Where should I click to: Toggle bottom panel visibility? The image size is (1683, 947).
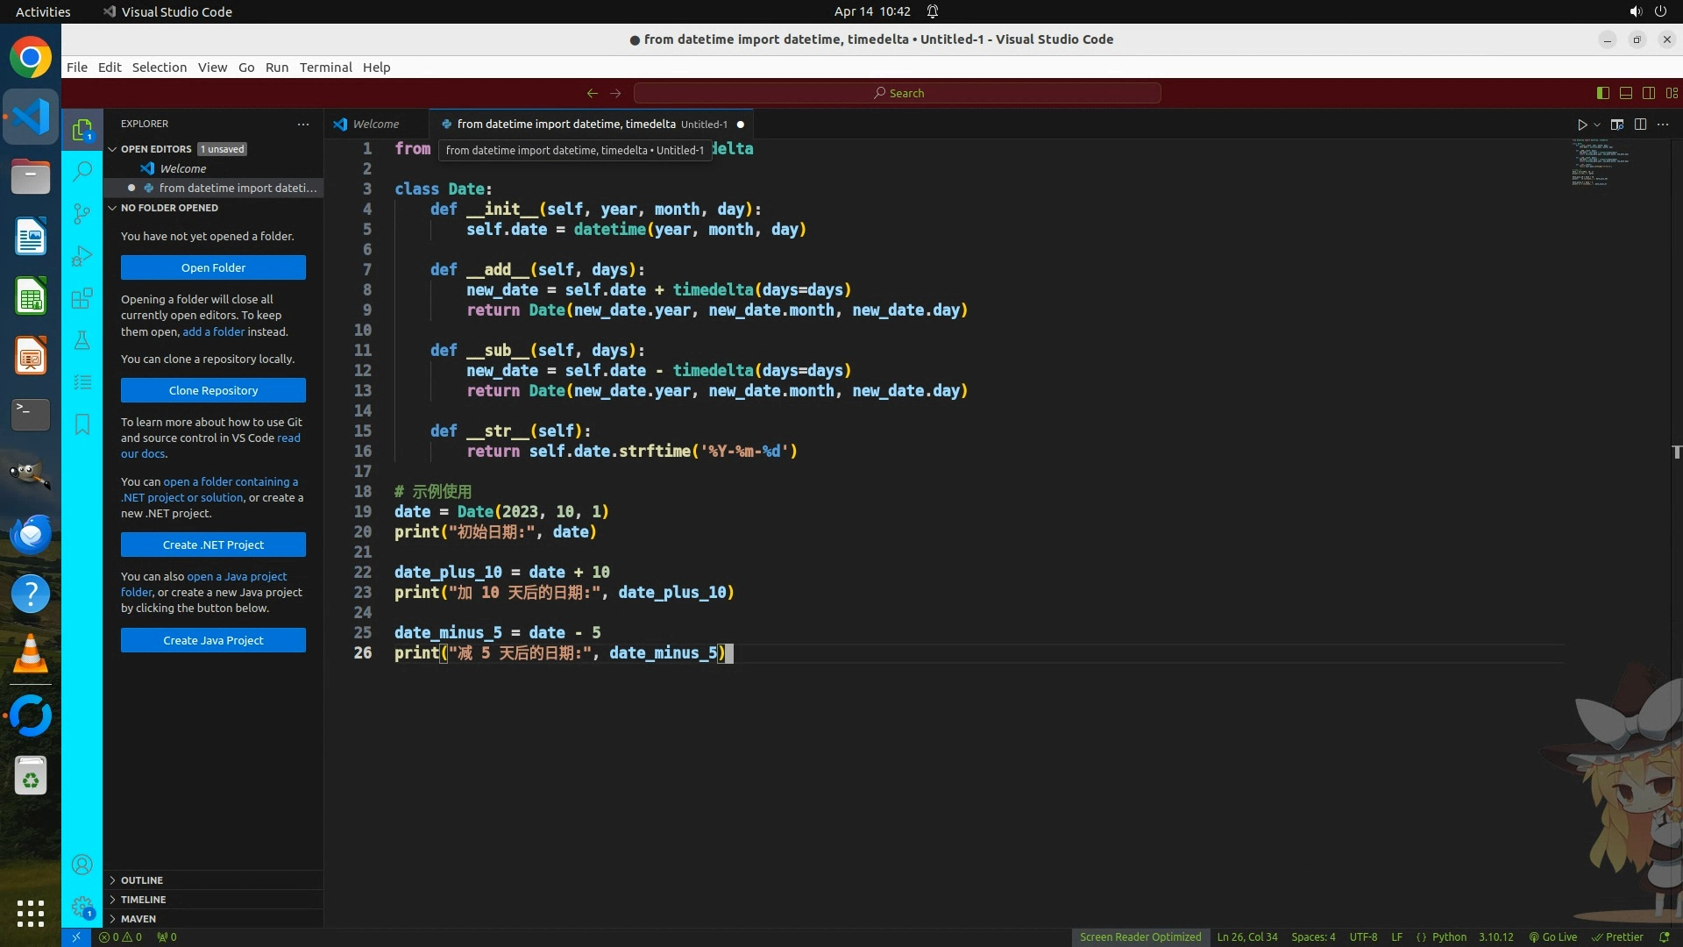[x=1626, y=93]
